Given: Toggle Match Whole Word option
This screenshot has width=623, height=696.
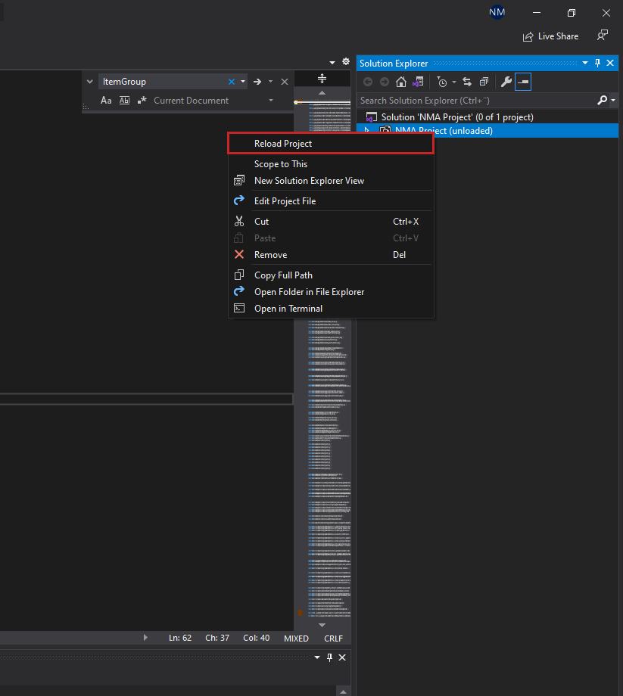Looking at the screenshot, I should click(125, 101).
